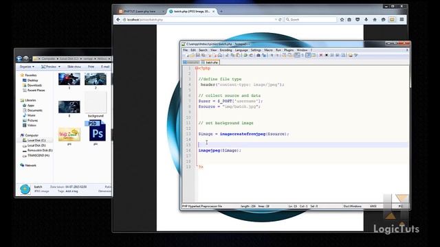Select Desktop in Explorer Favorites

pyautogui.click(x=30, y=80)
